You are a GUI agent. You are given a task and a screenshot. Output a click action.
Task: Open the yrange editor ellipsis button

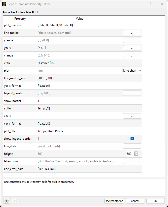tap(132, 40)
